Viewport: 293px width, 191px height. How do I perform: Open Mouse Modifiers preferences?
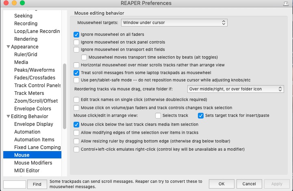pyautogui.click(x=33, y=163)
